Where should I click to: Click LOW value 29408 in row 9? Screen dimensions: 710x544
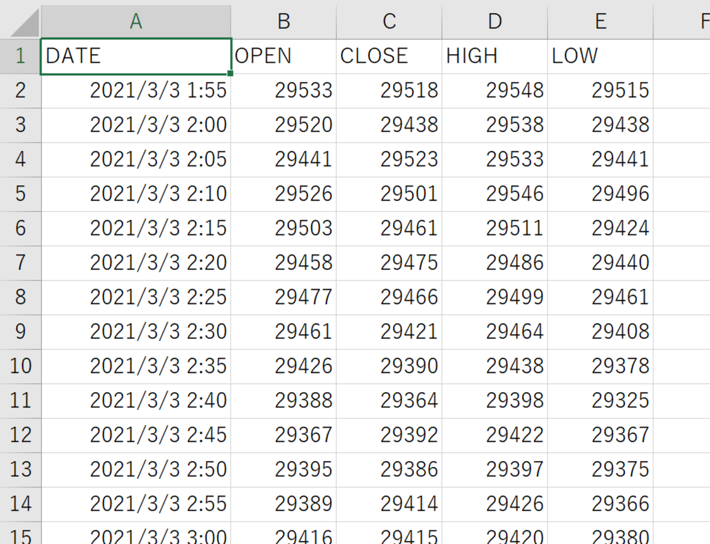tap(600, 332)
